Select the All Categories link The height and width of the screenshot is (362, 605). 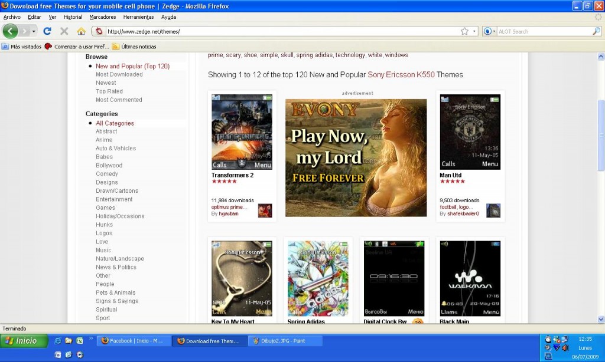click(115, 123)
